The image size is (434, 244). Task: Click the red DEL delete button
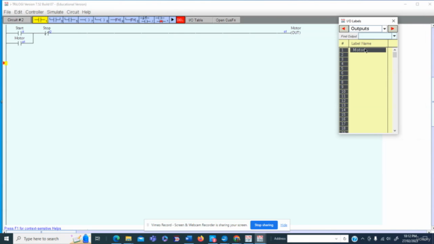[180, 20]
